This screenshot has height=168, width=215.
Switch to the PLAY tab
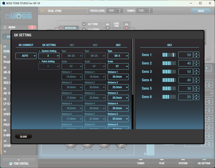pyautogui.click(x=162, y=163)
